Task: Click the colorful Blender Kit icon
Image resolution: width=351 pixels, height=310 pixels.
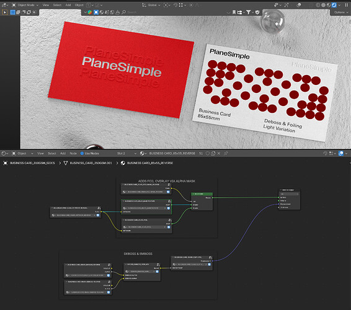Action: pyautogui.click(x=90, y=12)
